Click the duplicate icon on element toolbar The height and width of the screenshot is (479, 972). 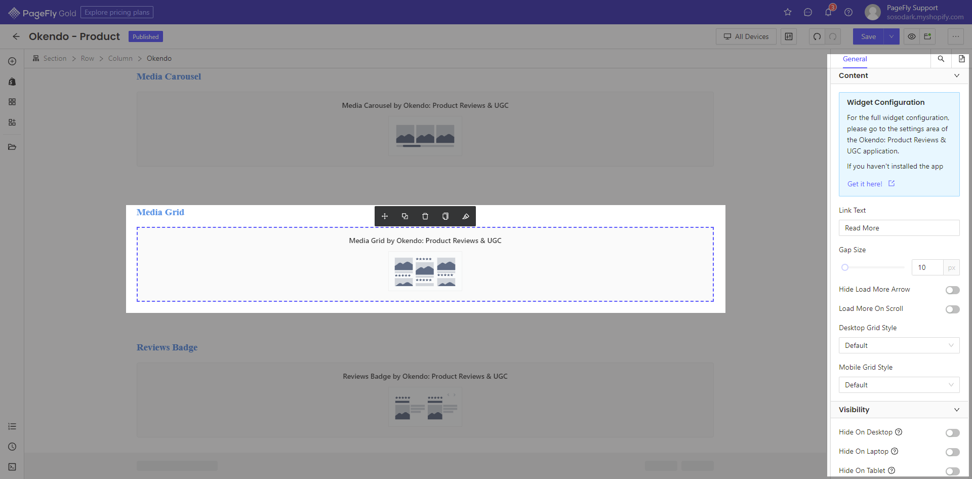coord(405,216)
